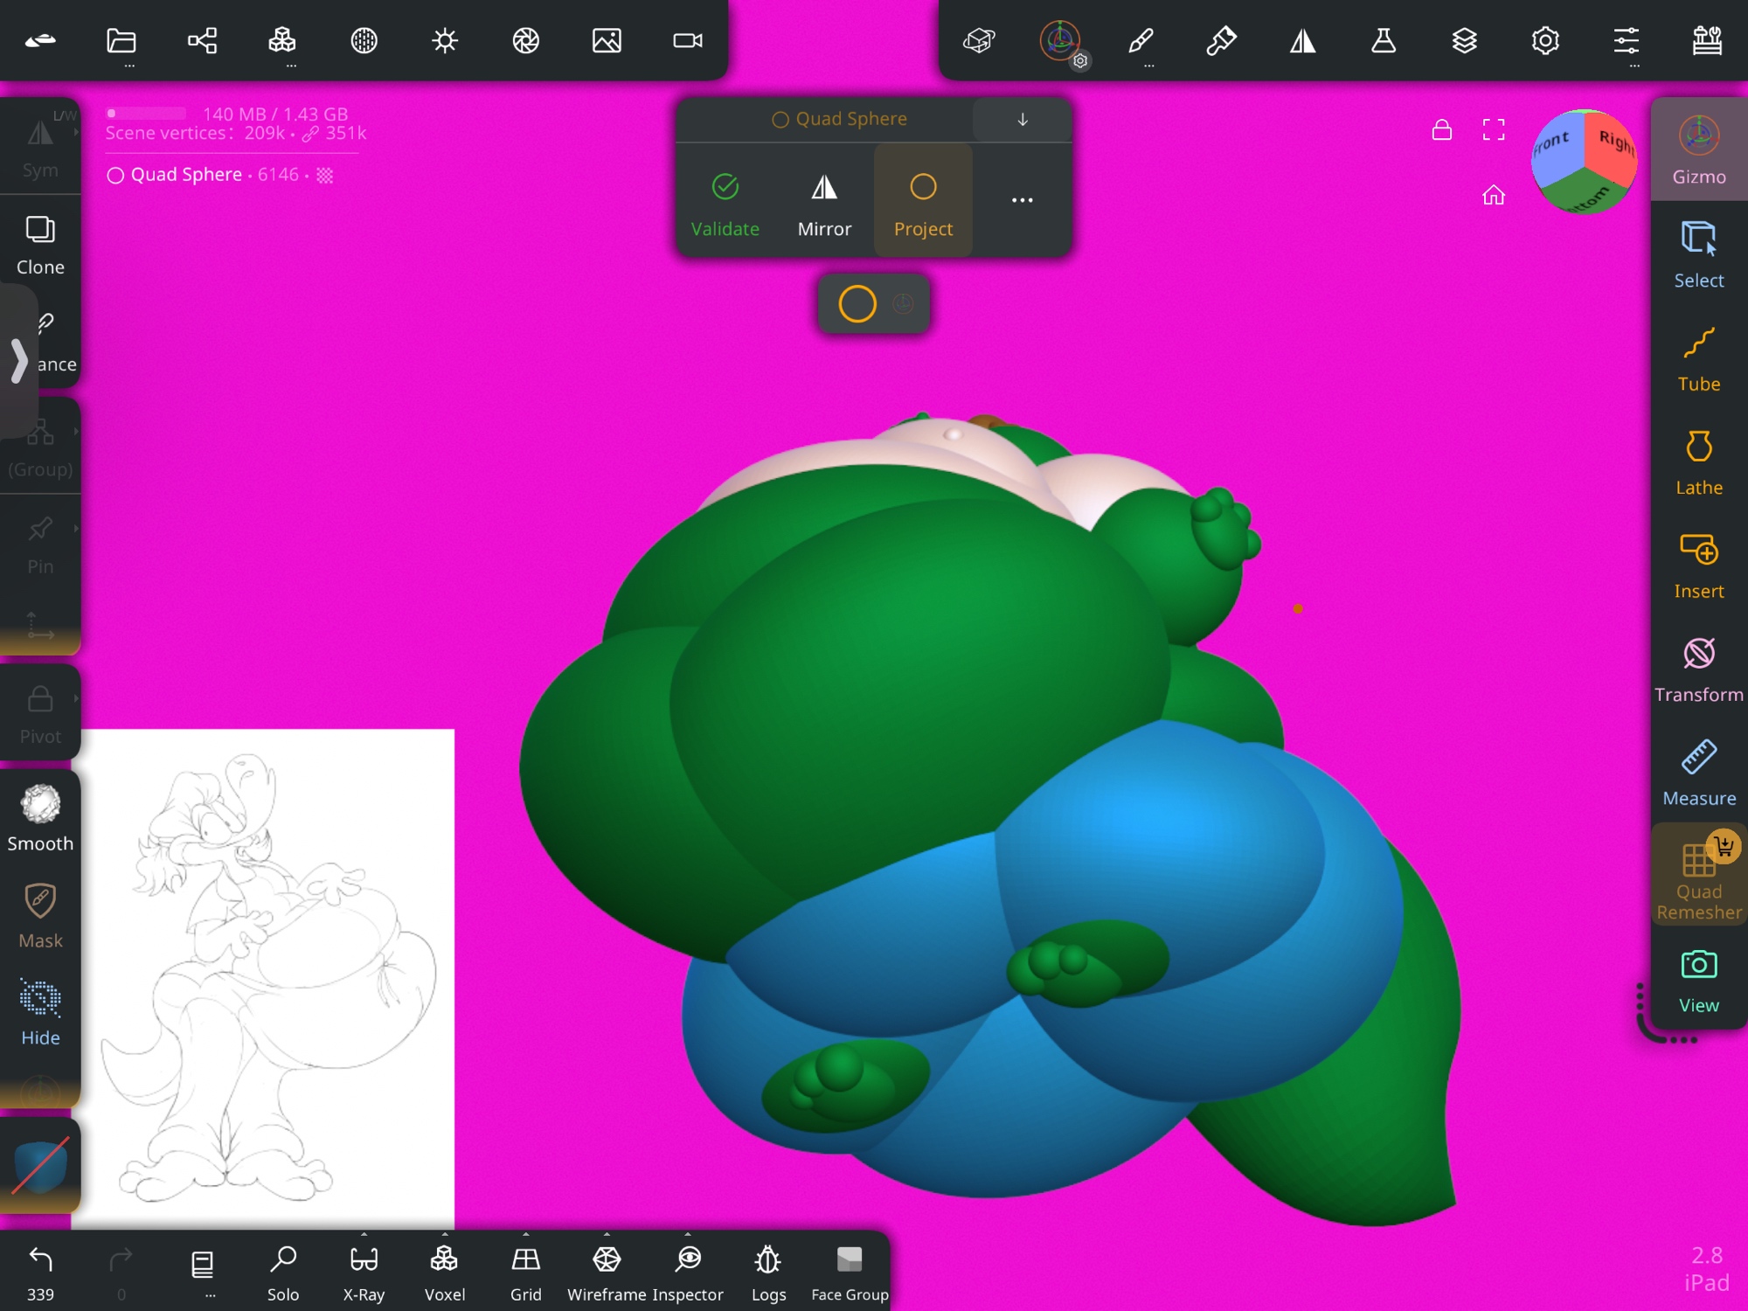Image resolution: width=1748 pixels, height=1311 pixels.
Task: Select the Mask tool
Action: [40, 915]
